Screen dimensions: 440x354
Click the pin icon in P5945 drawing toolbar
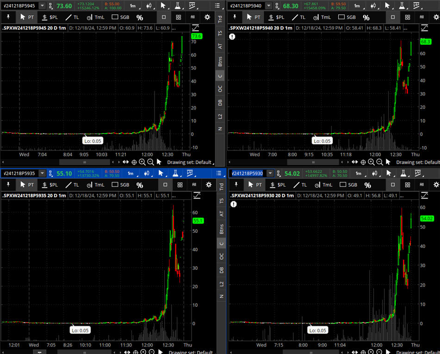(8, 17)
